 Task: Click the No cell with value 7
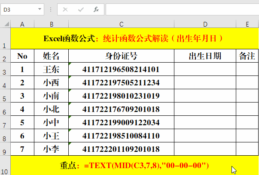tap(22, 149)
